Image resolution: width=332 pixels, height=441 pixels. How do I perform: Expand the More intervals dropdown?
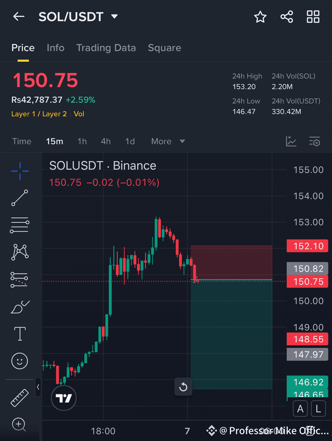pyautogui.click(x=168, y=141)
